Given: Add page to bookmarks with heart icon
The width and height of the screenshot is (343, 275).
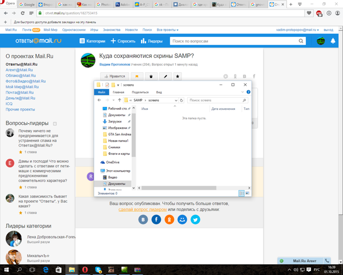Looking at the screenshot, I should (309, 13).
